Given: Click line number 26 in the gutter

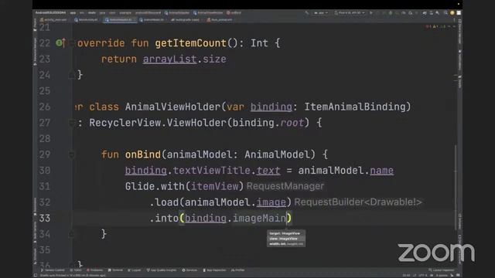Looking at the screenshot, I should (x=45, y=107).
